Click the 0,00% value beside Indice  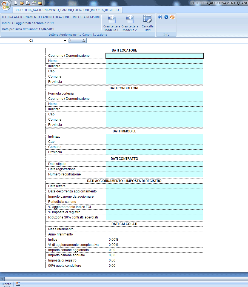(113, 240)
